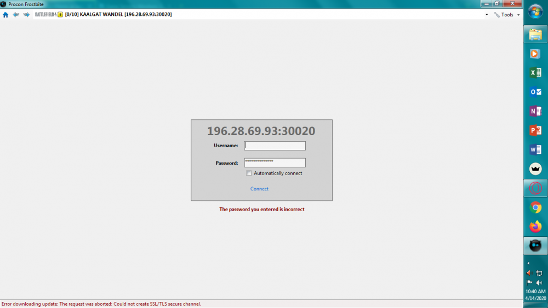Go forward with the right arrow icon

point(26,15)
